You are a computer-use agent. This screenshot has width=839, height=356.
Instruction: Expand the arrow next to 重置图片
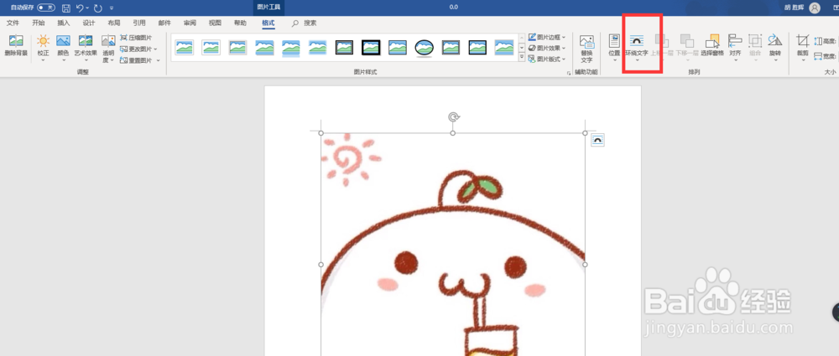point(159,60)
